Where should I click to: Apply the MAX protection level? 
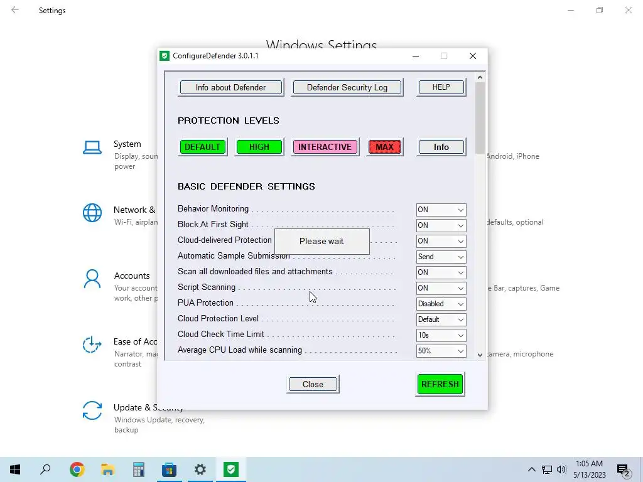point(385,147)
